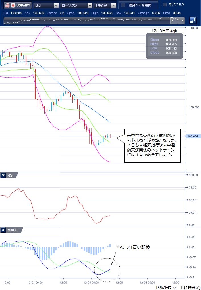
Task: Select the RSI panel header label
Action: [x=10, y=176]
